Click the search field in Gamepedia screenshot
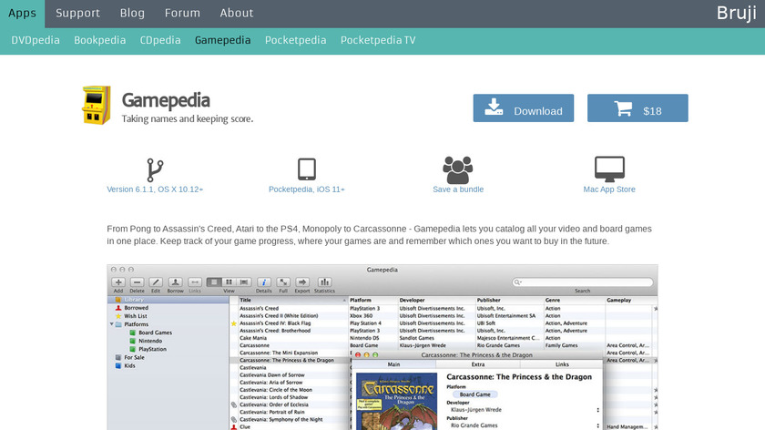The width and height of the screenshot is (765, 430). (x=582, y=282)
